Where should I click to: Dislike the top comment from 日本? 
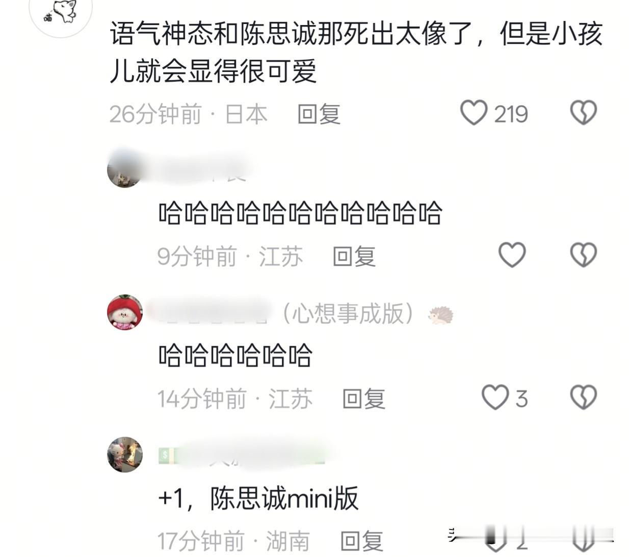coord(583,113)
